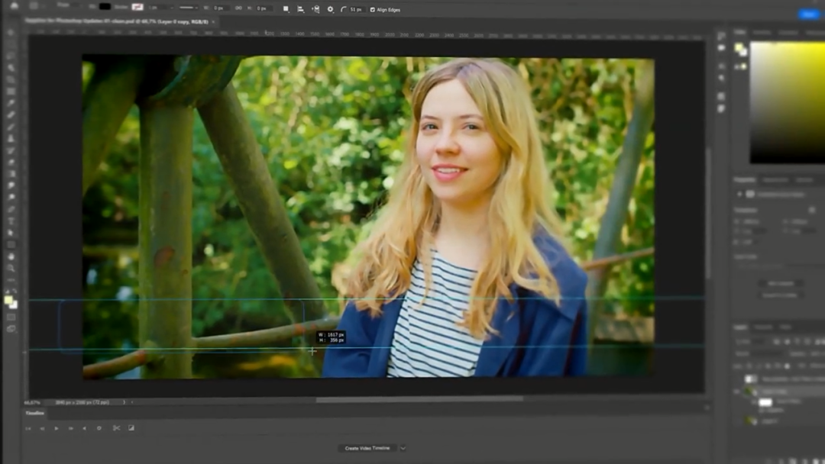
Task: Click the shape height H field
Action: point(263,8)
